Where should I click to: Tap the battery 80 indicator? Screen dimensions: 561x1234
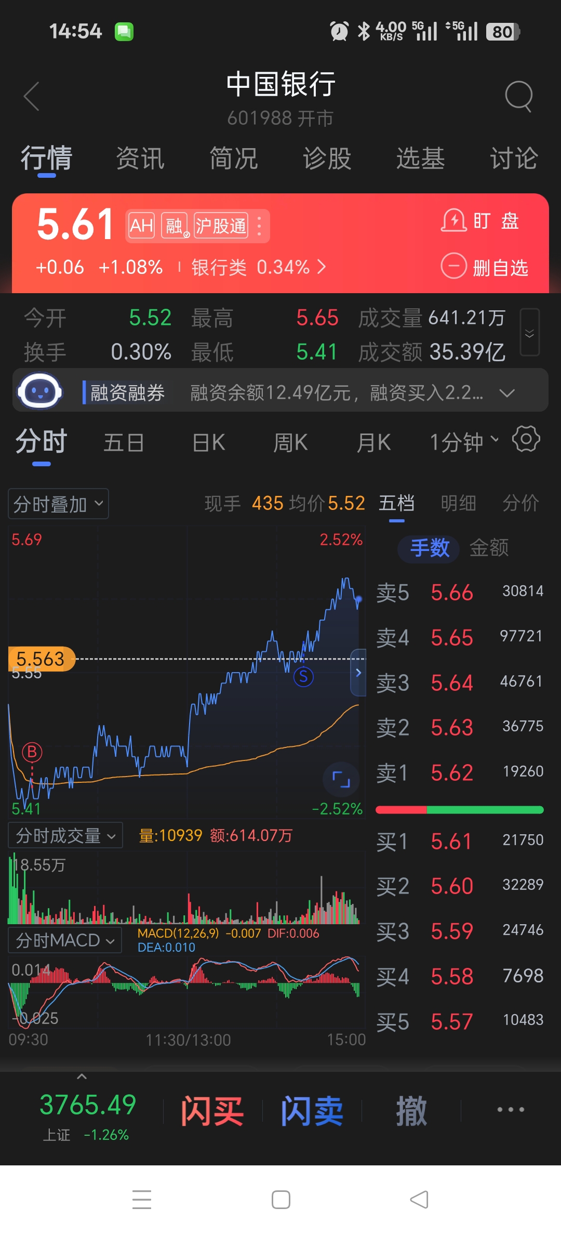(503, 32)
